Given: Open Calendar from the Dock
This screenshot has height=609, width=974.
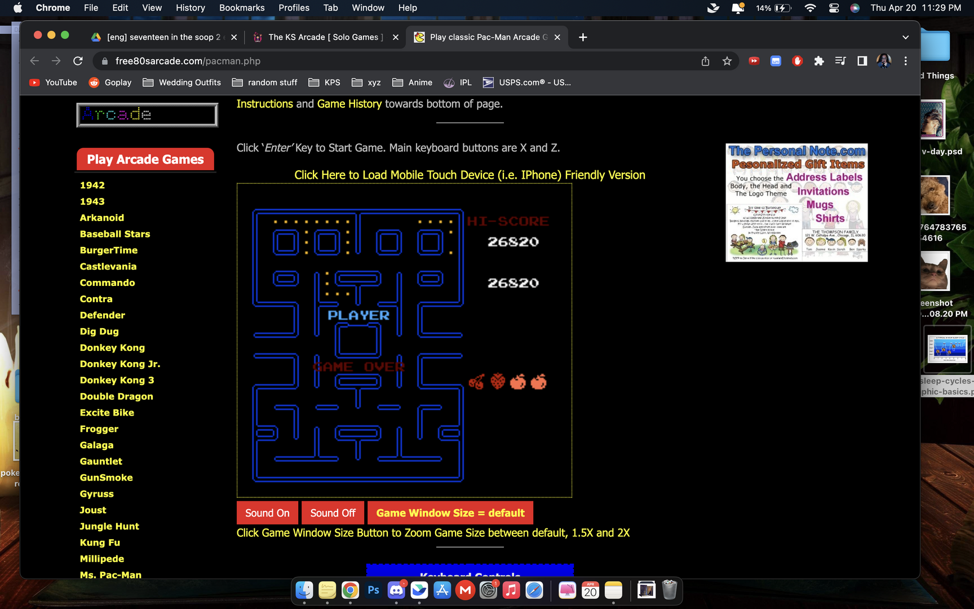Looking at the screenshot, I should 590,590.
